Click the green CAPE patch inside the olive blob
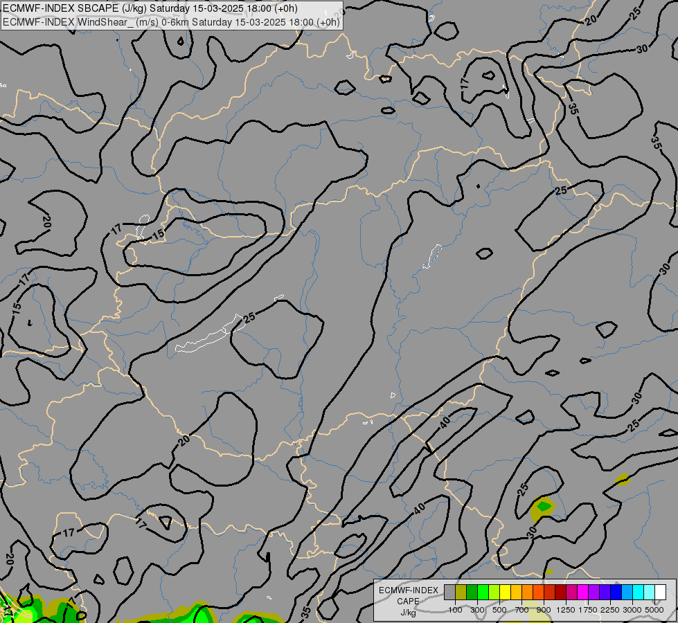The height and width of the screenshot is (623, 678). point(544,505)
